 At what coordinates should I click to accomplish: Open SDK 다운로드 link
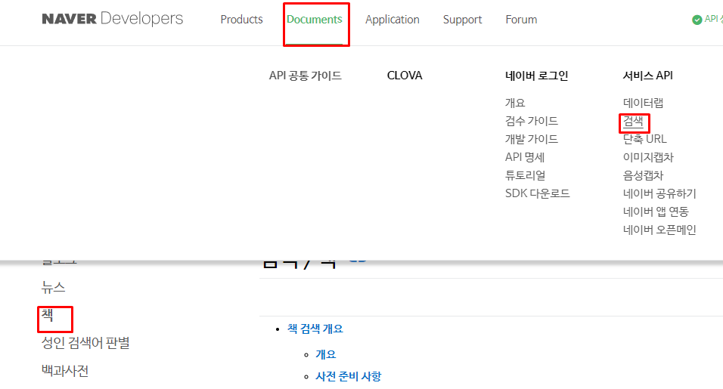(538, 193)
